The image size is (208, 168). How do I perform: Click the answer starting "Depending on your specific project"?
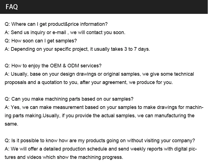[77, 49]
